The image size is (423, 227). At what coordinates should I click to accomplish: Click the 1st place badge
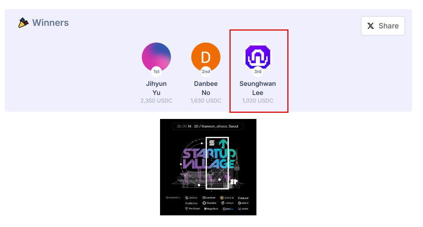tap(156, 72)
